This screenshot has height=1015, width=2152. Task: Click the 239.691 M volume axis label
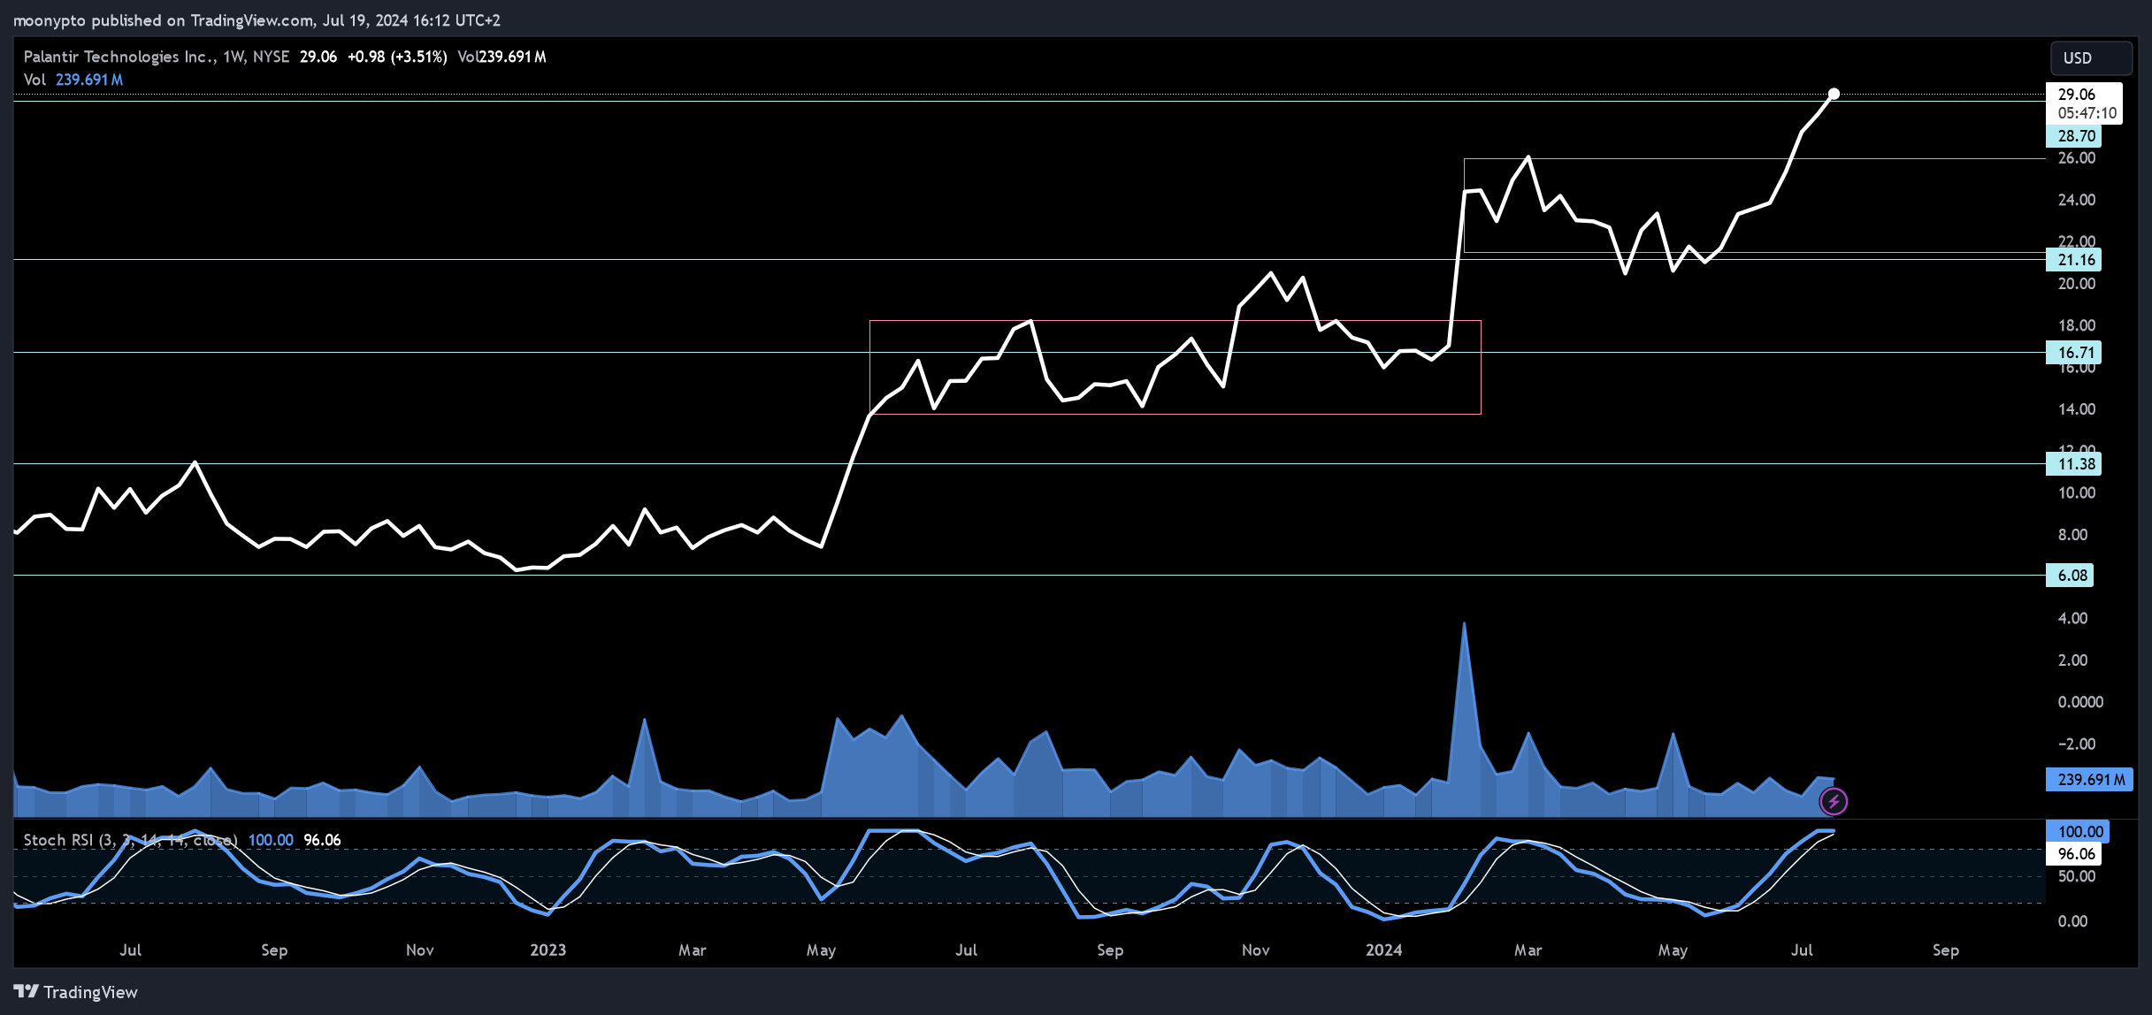tap(2089, 780)
